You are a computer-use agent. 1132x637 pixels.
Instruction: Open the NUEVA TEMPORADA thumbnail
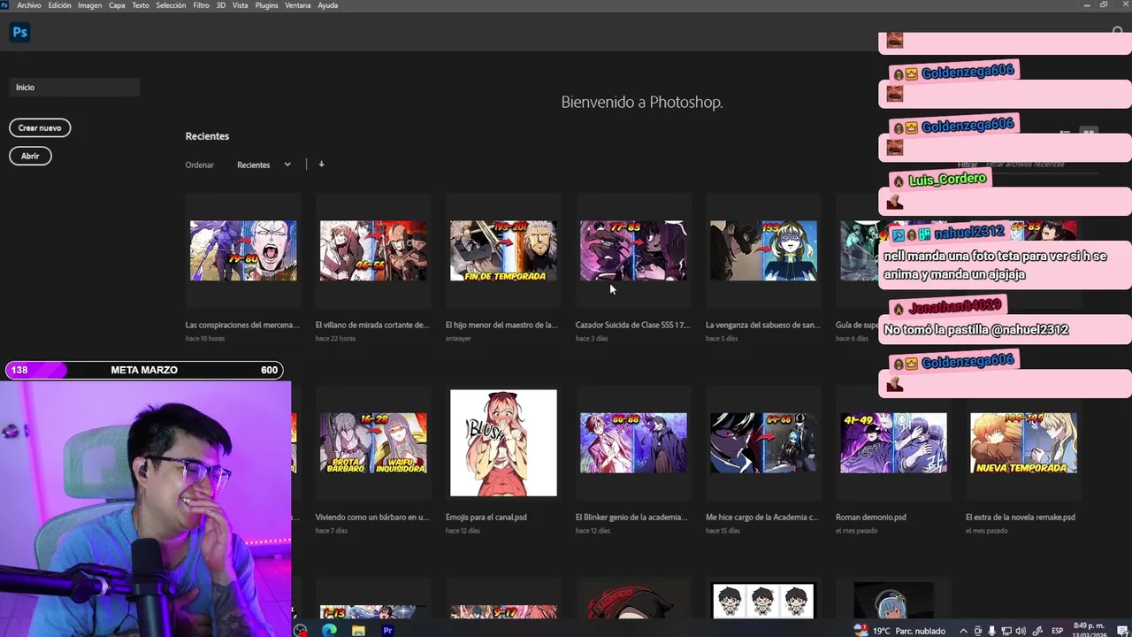point(1023,443)
